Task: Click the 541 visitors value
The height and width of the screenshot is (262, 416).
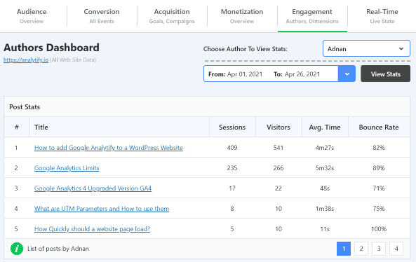Action: pyautogui.click(x=279, y=148)
